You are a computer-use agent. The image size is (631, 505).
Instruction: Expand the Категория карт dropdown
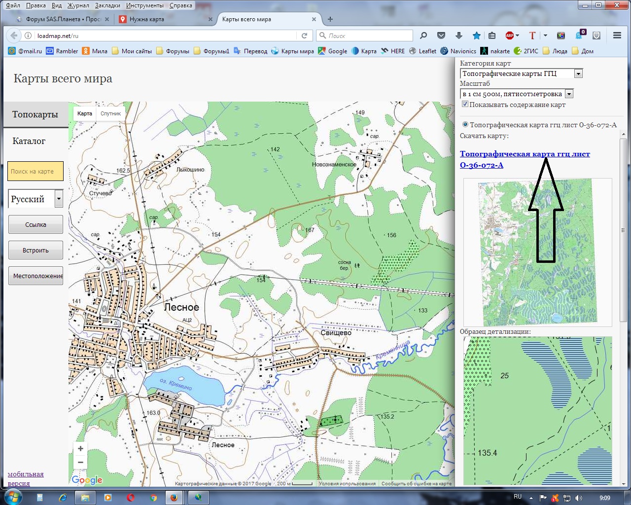tap(578, 73)
